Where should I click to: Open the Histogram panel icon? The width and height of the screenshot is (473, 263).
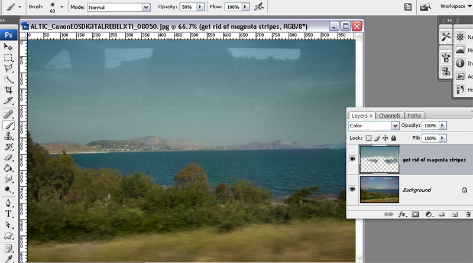(x=460, y=50)
